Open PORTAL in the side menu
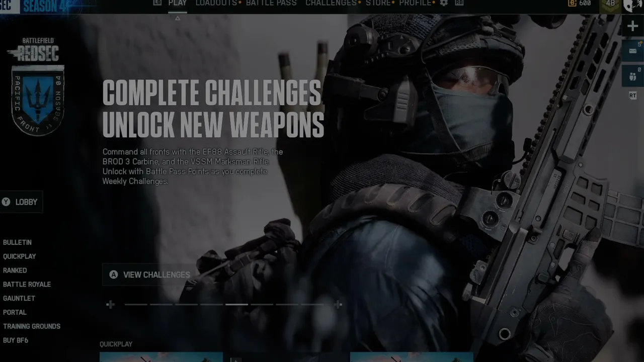The width and height of the screenshot is (644, 362). pyautogui.click(x=15, y=312)
